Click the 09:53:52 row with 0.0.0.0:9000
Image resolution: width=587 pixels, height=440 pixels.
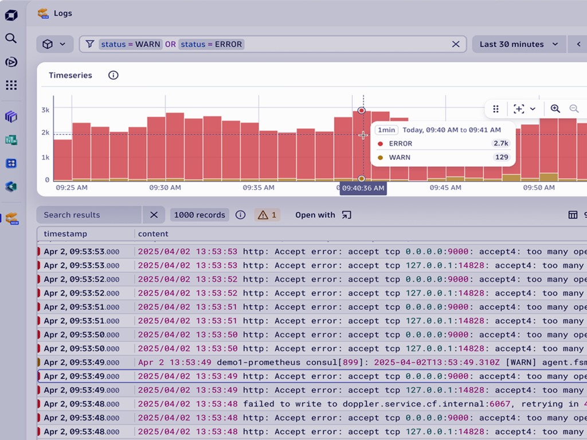pyautogui.click(x=312, y=280)
